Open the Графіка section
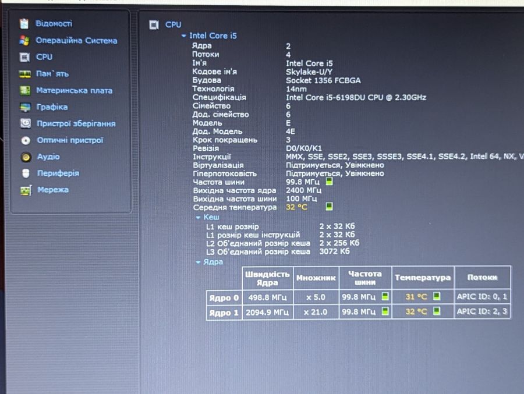This screenshot has height=394, width=524. click(x=52, y=107)
